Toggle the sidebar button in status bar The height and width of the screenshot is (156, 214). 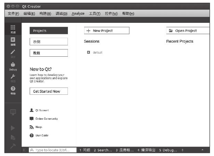pyautogui.click(x=25, y=150)
